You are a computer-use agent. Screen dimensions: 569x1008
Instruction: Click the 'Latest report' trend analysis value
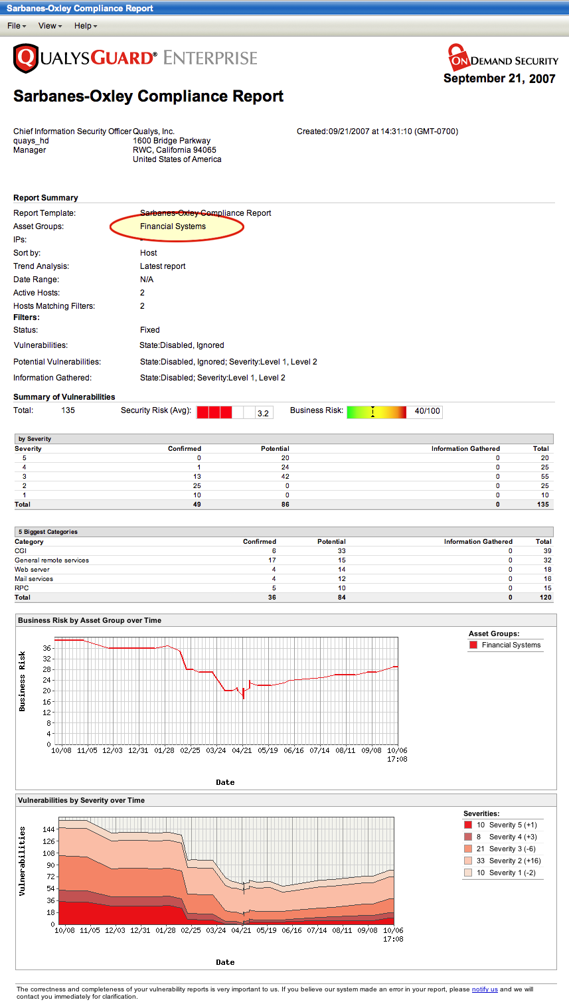[163, 266]
